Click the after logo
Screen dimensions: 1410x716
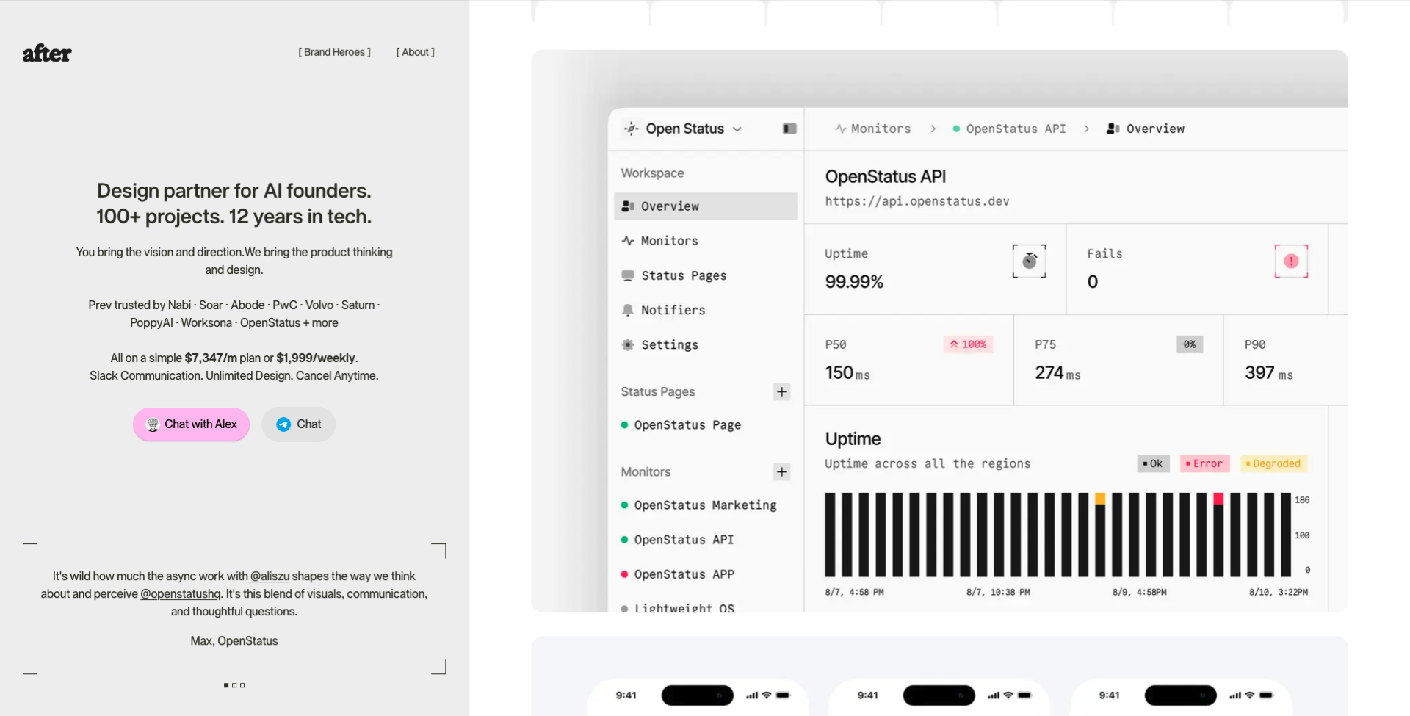coord(47,53)
